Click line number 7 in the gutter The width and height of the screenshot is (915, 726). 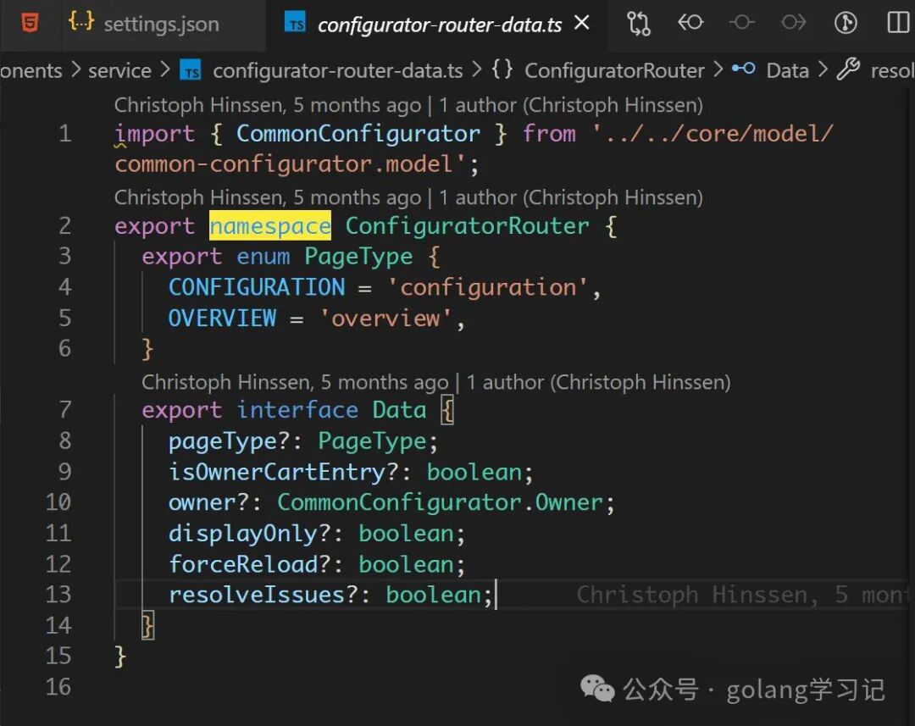coord(64,410)
